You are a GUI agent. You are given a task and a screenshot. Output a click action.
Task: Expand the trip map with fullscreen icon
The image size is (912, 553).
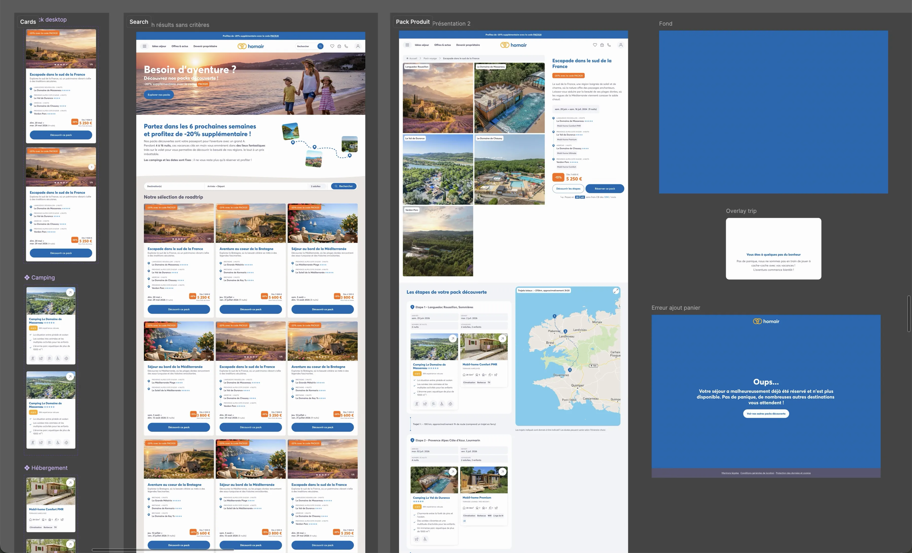tap(616, 291)
